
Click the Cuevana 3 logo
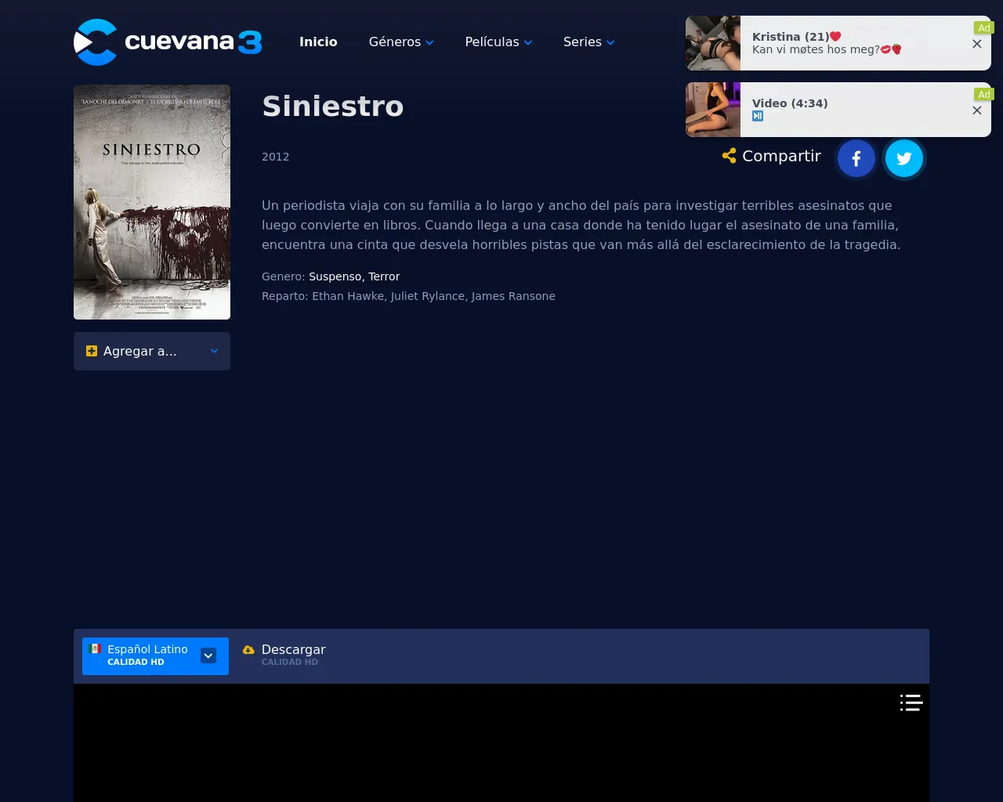pyautogui.click(x=168, y=42)
